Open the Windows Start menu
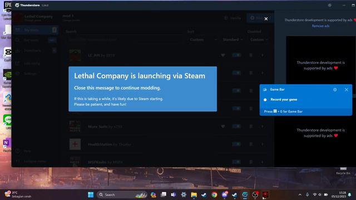 91,194
